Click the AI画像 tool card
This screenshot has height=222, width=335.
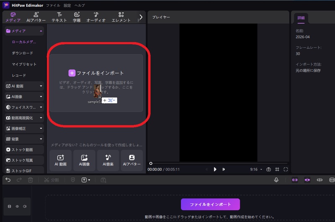[84, 161]
